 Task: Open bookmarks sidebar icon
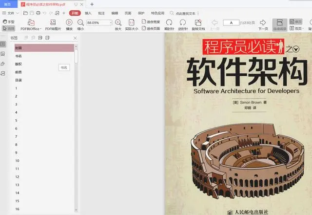coord(3,44)
